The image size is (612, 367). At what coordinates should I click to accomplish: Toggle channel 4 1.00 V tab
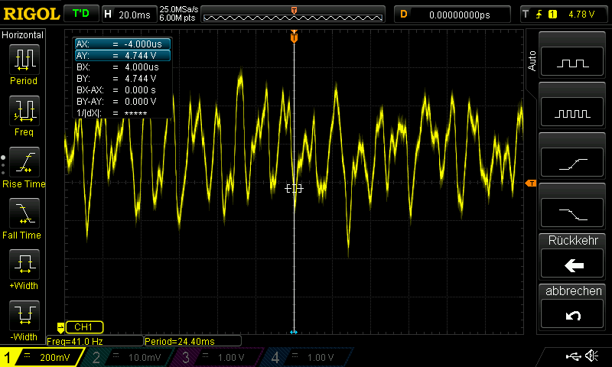[x=308, y=357]
